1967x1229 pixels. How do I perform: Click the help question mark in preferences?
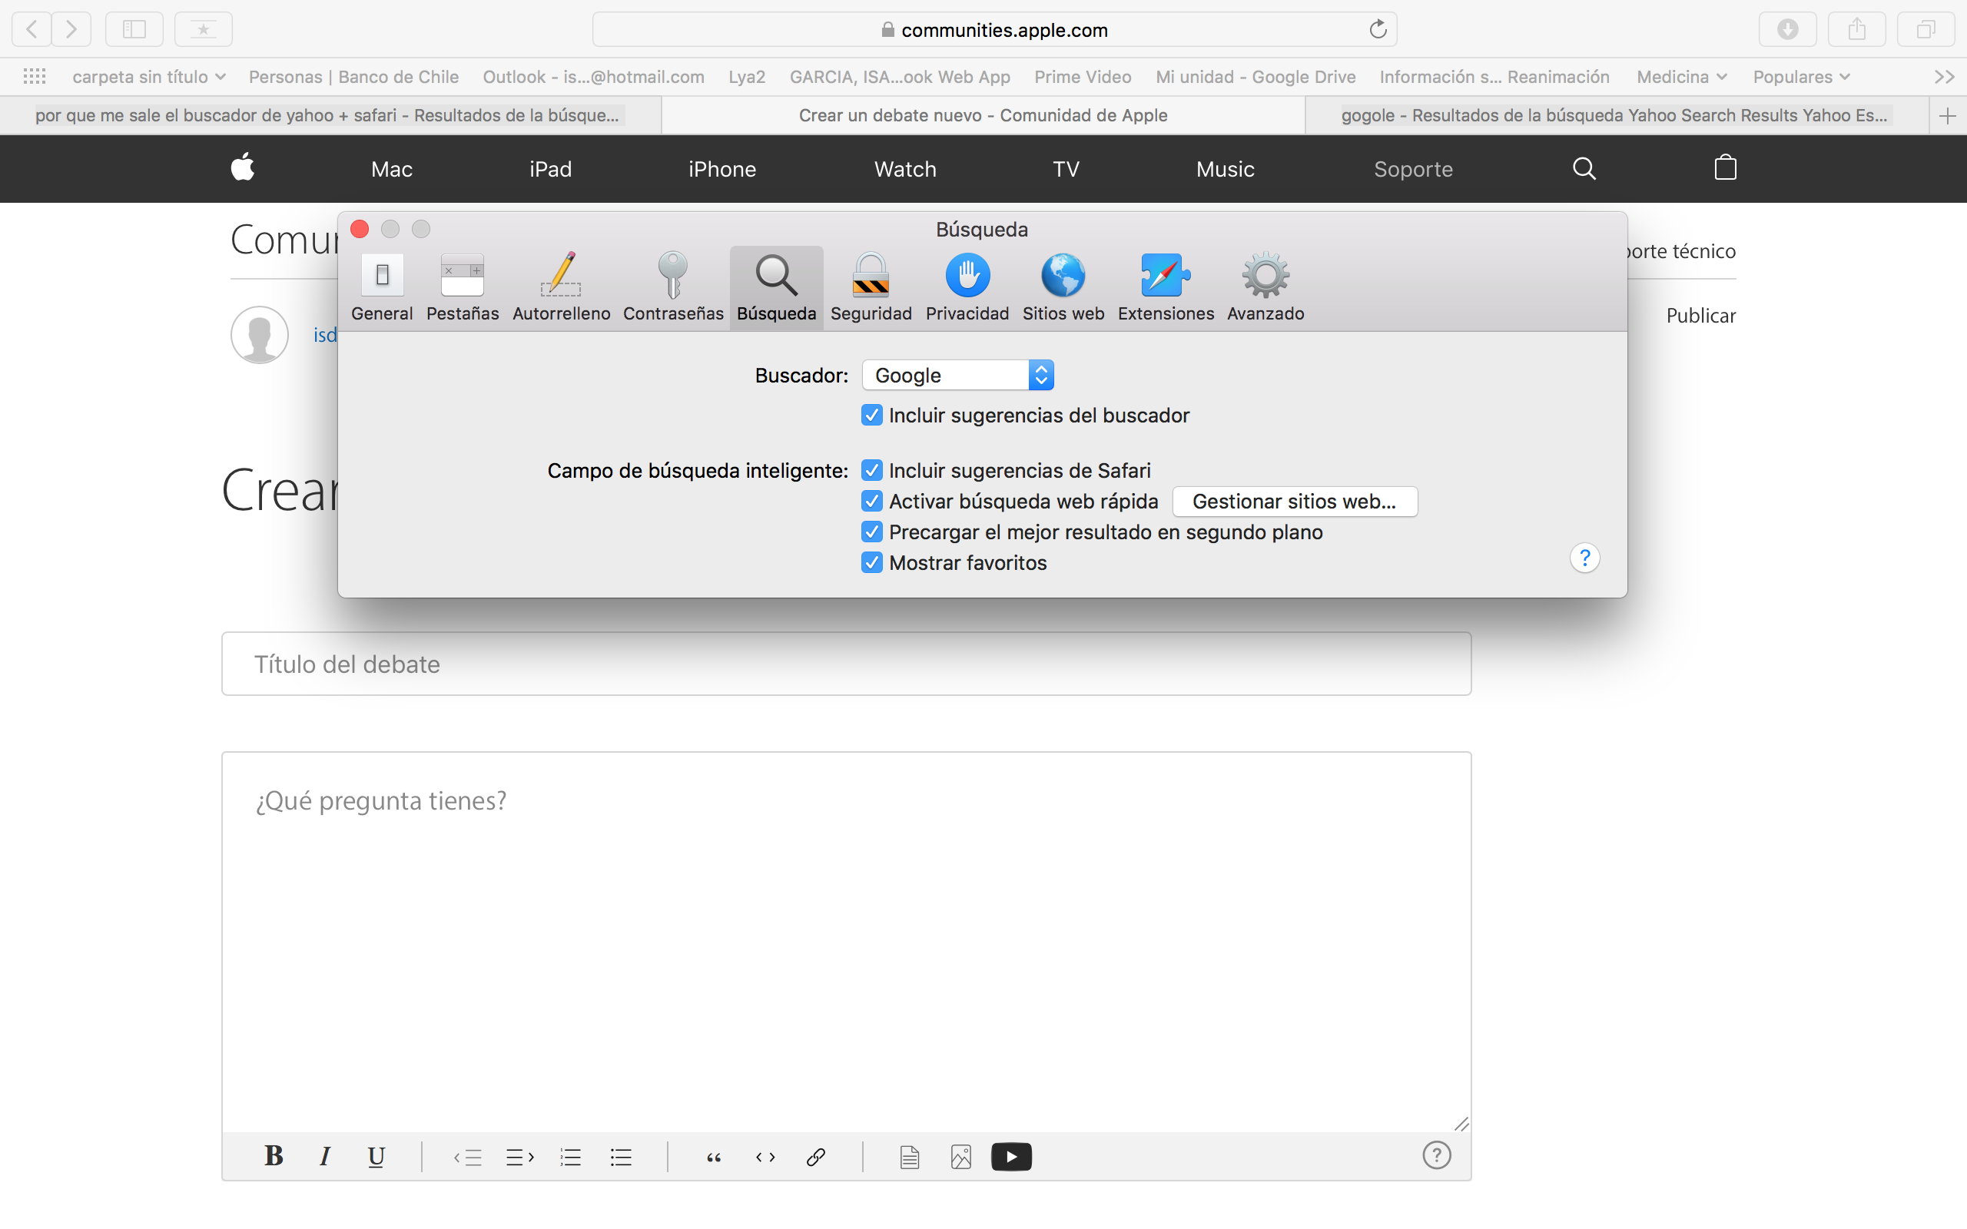[1584, 558]
